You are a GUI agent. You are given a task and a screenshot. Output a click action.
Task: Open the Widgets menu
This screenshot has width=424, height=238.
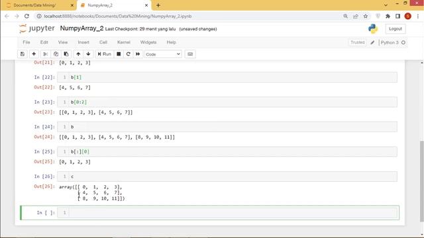(148, 42)
